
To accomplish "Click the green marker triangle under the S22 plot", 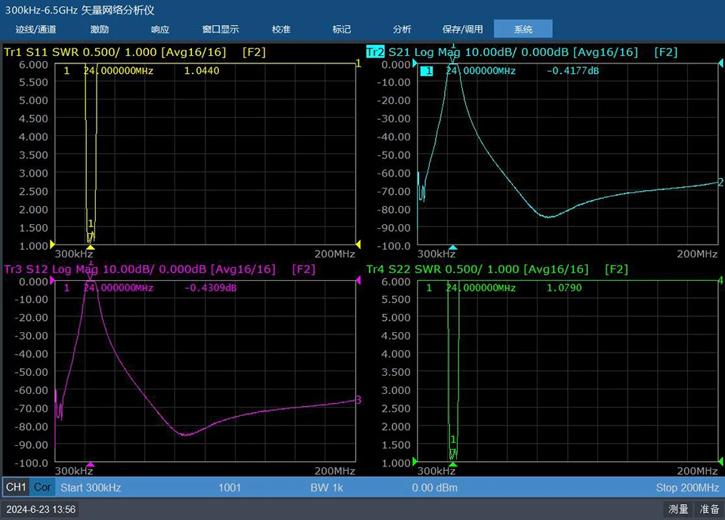I will (453, 465).
